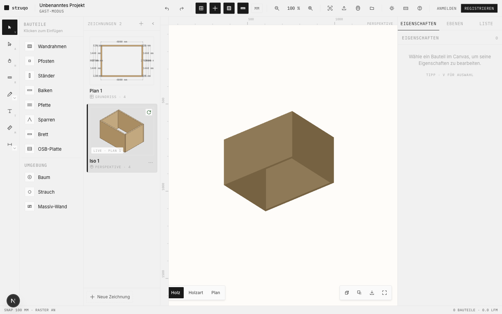
Task: Click the Unbenanntes Projekt title
Action: click(62, 5)
